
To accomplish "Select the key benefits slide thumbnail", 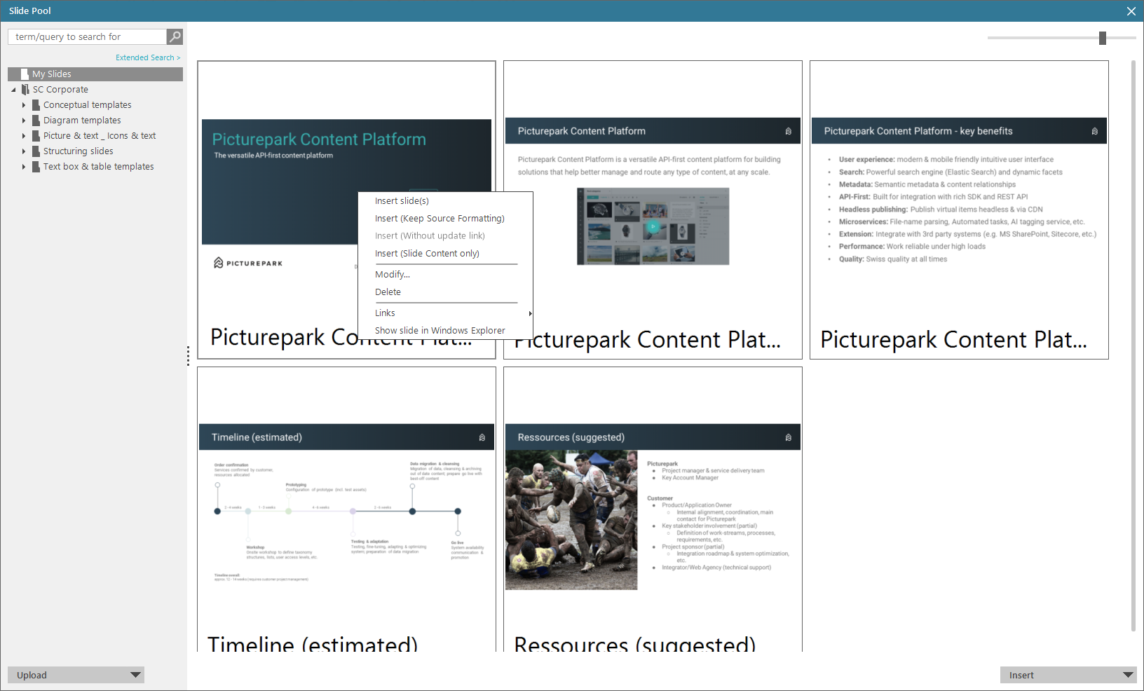I will click(x=959, y=210).
